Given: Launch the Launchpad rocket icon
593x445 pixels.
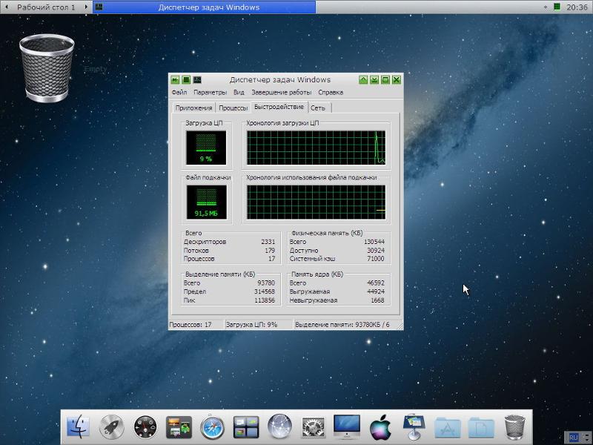Looking at the screenshot, I should coord(112,427).
